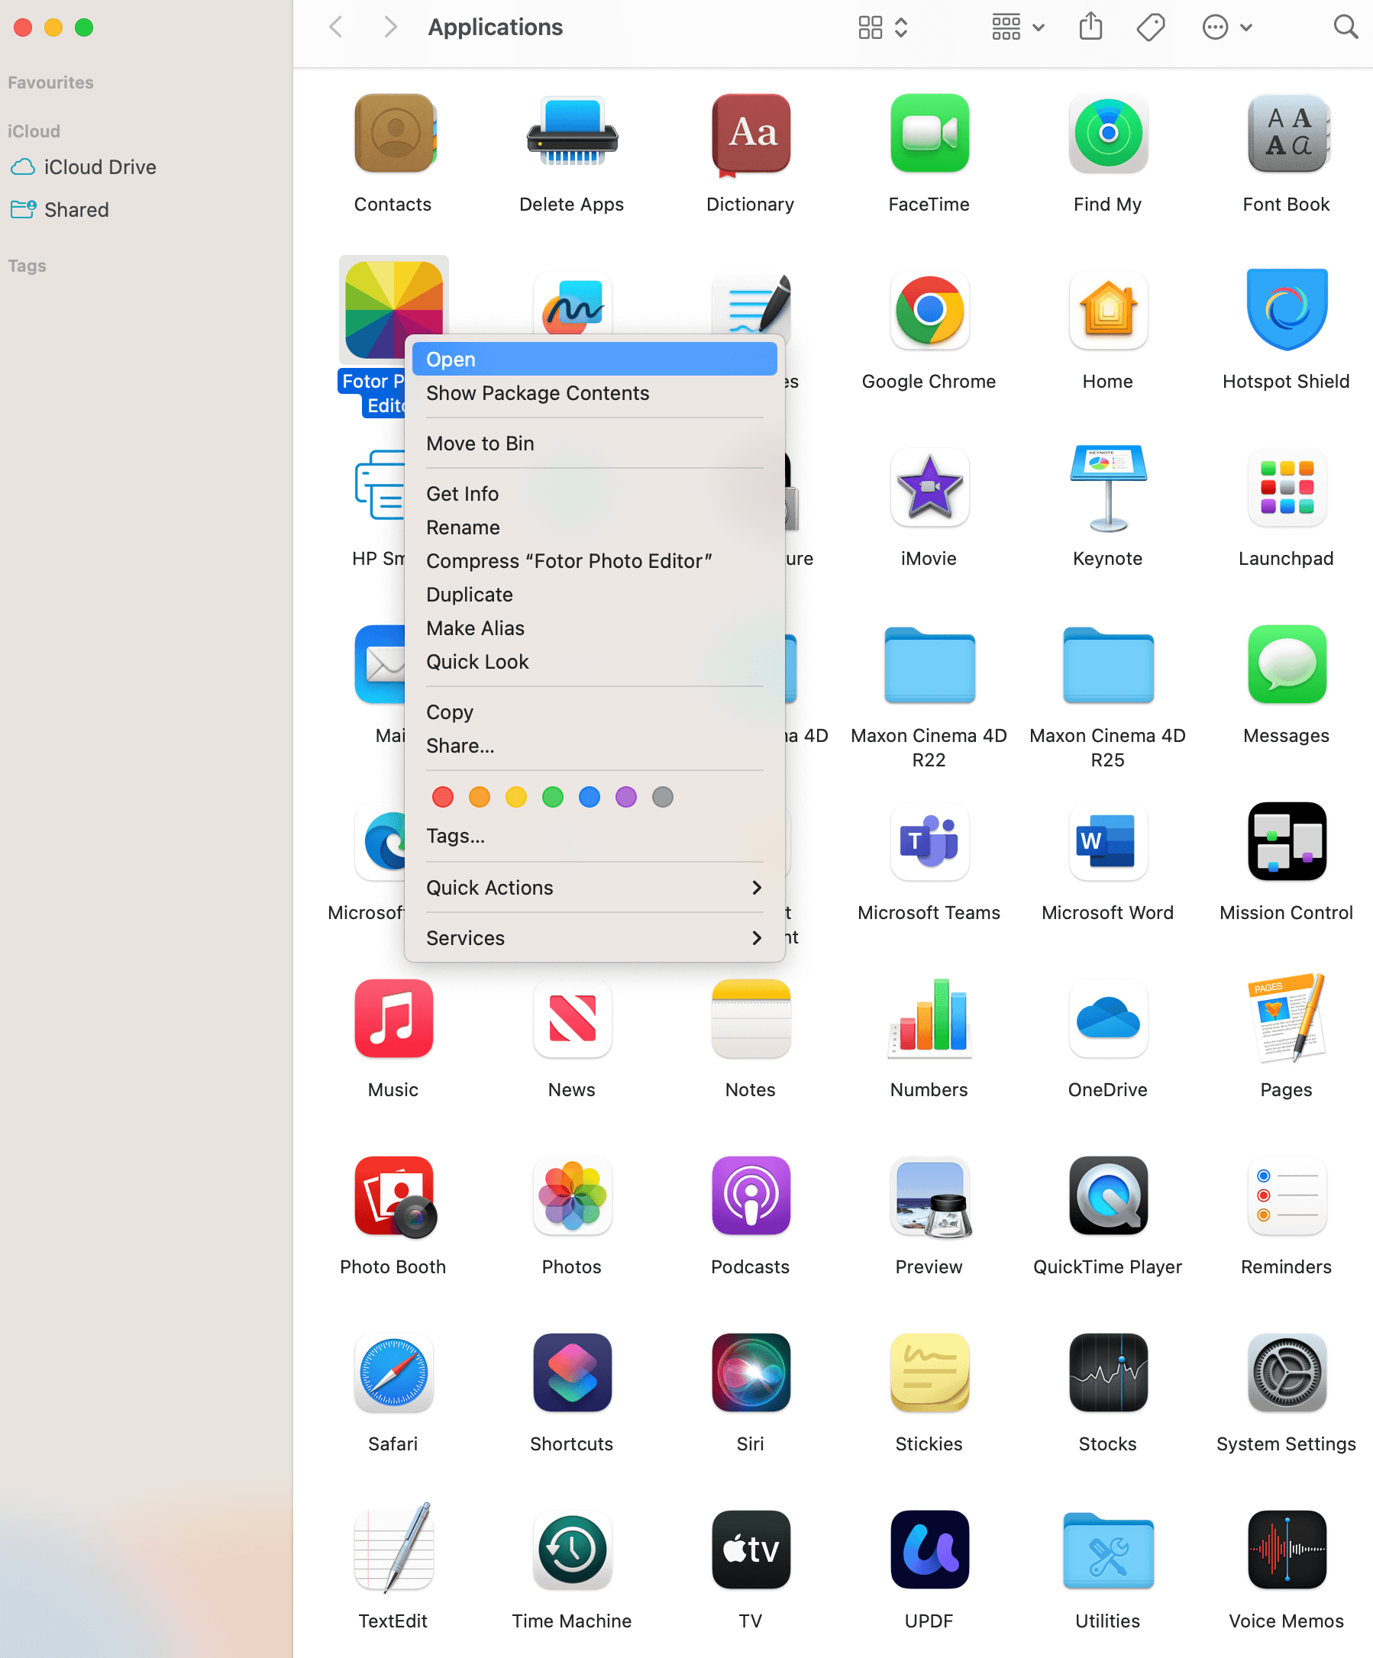Select the UPDF app icon
This screenshot has height=1658, width=1373.
[929, 1549]
